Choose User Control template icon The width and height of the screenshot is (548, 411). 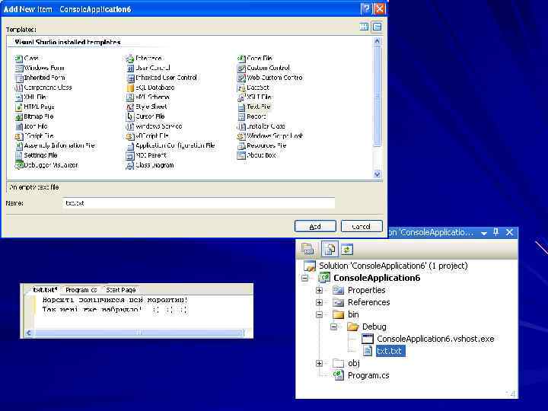tap(130, 68)
